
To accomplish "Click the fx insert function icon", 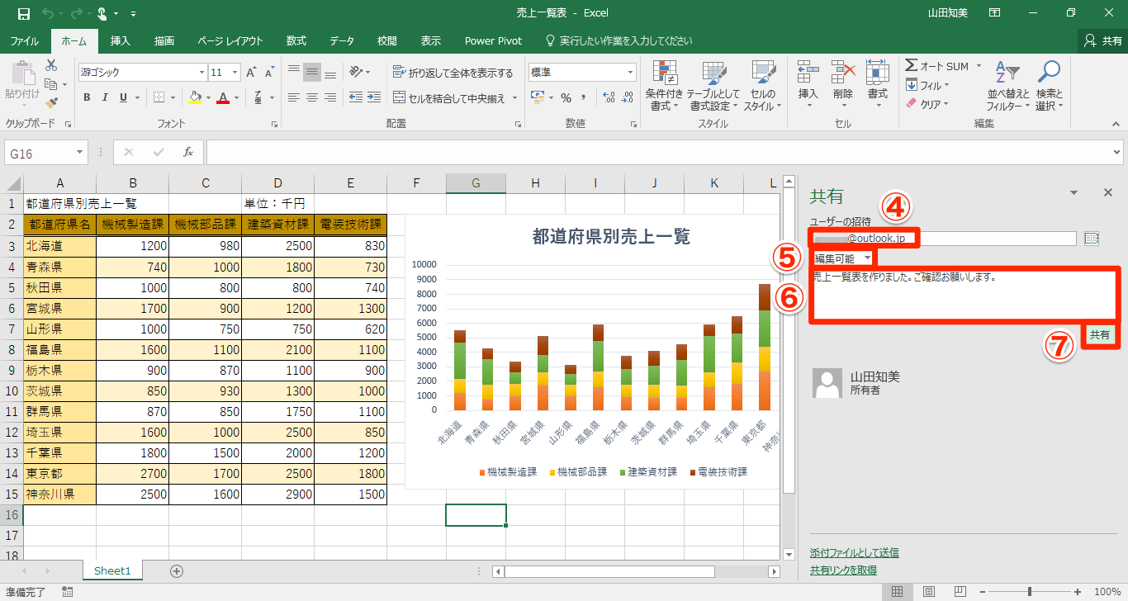I will [x=188, y=152].
